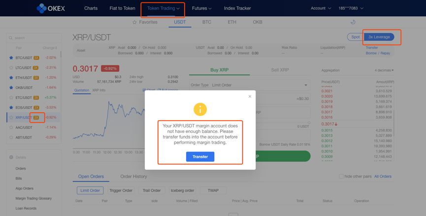Toggle favorite star for ETC/USDT
Viewport: 426px width, 216px height.
click(x=11, y=97)
